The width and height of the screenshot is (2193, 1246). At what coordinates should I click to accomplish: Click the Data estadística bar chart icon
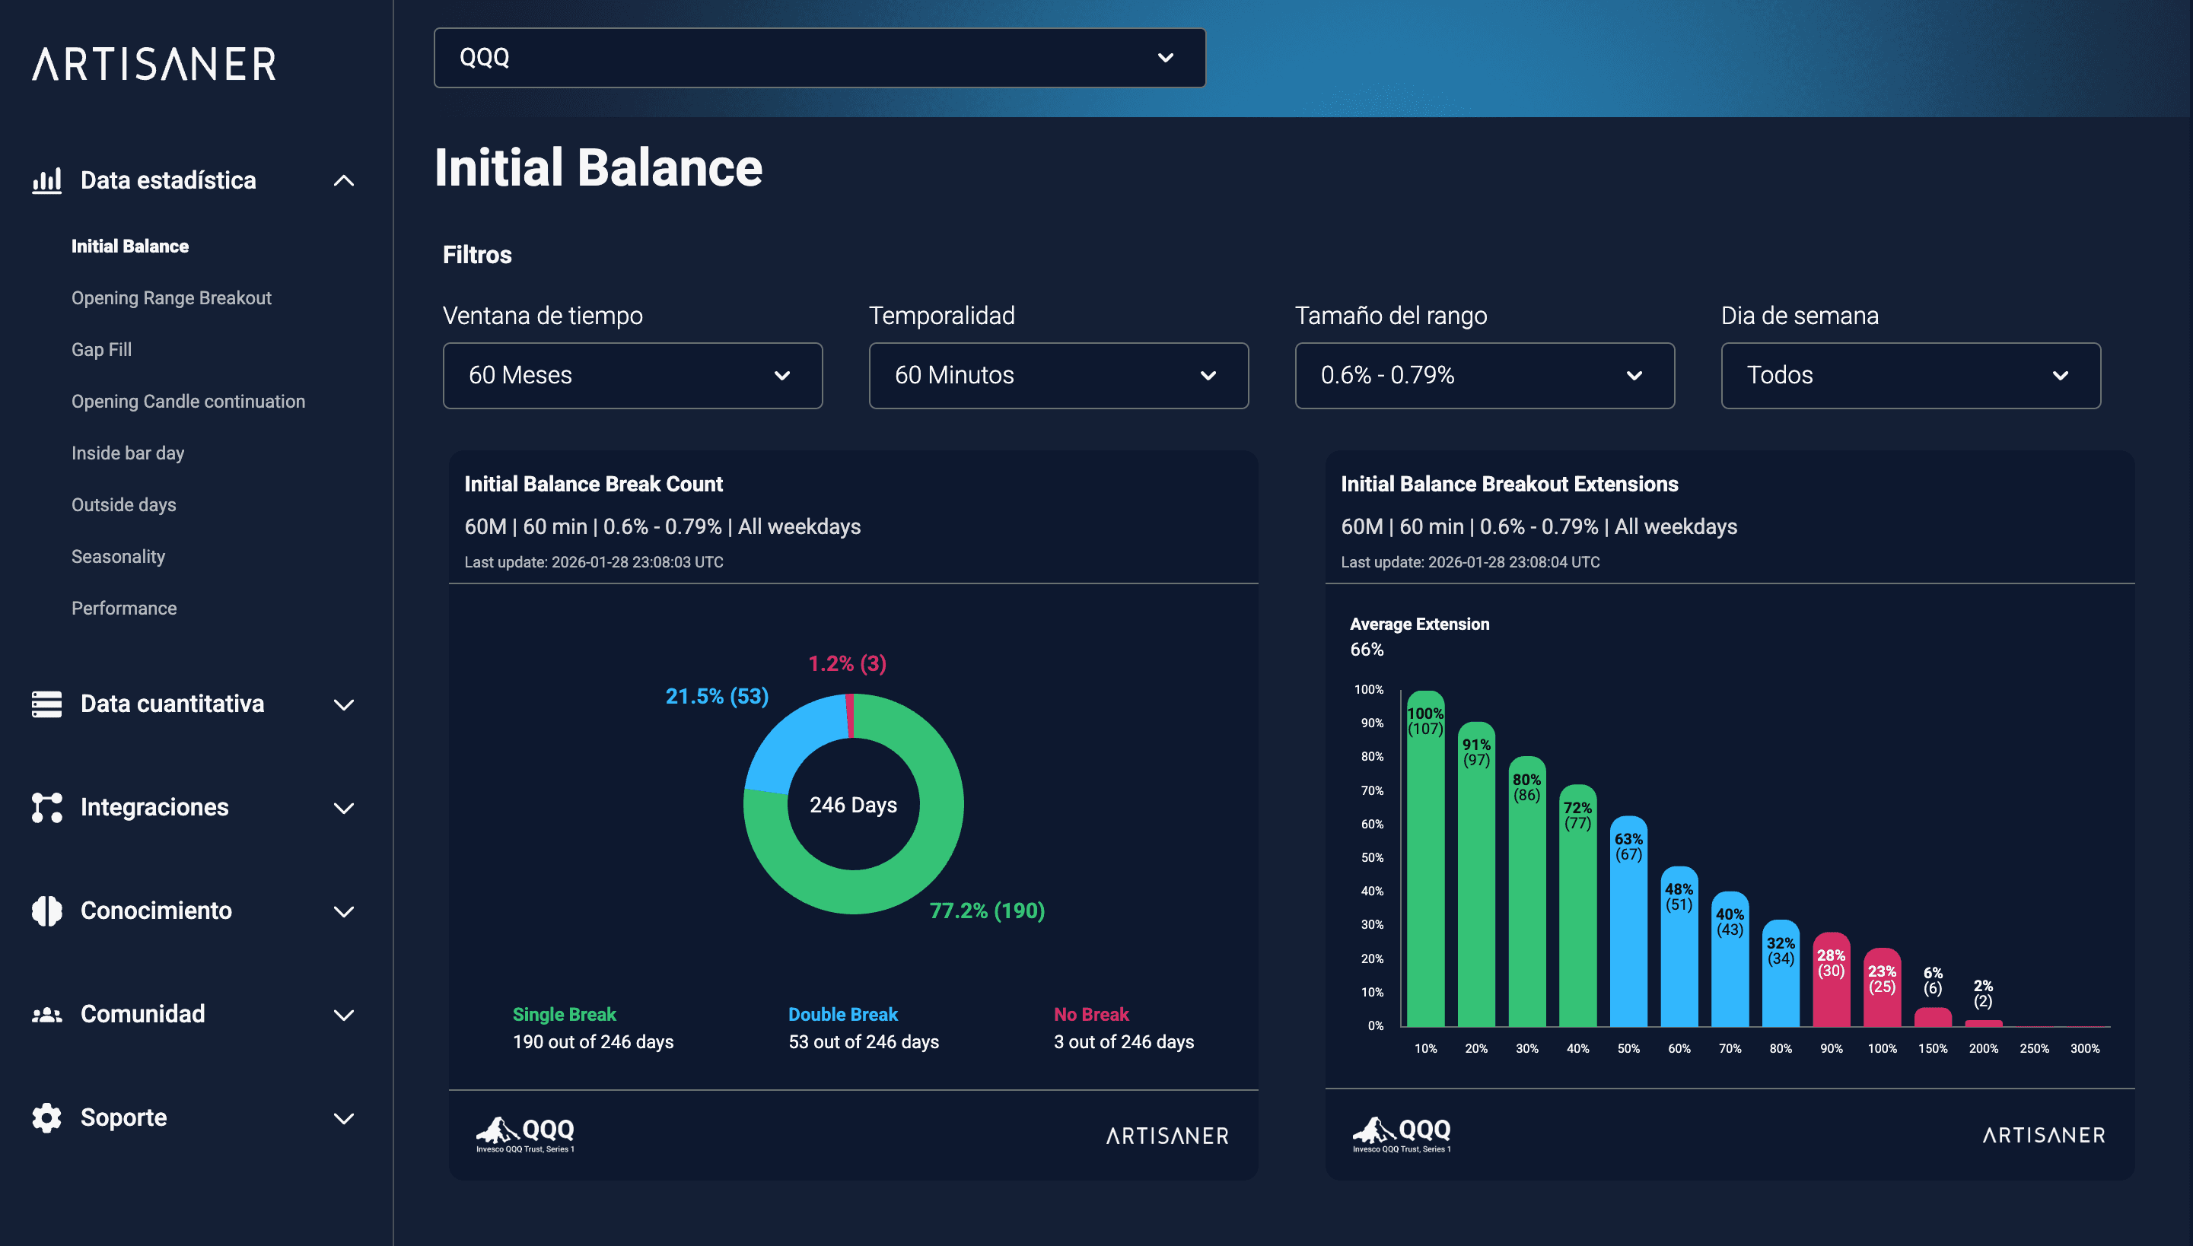point(46,180)
